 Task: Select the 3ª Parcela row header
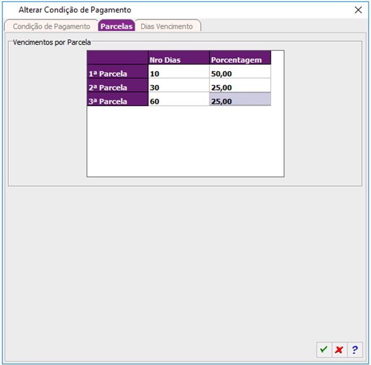[118, 99]
